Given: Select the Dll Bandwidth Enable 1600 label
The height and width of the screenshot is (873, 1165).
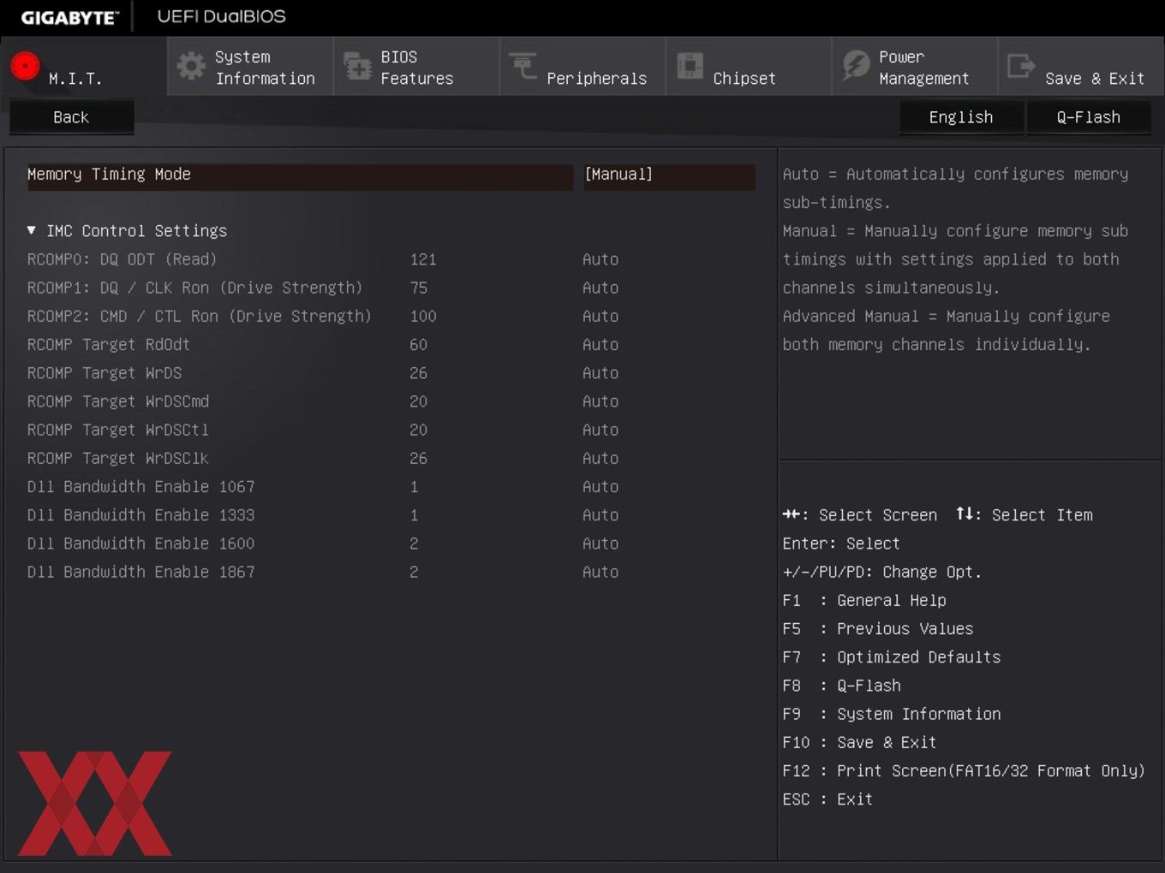Looking at the screenshot, I should point(140,543).
